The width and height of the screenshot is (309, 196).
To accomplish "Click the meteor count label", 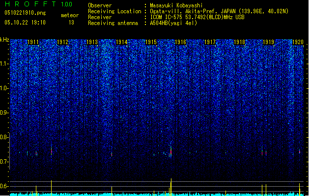I will pyautogui.click(x=70, y=15).
